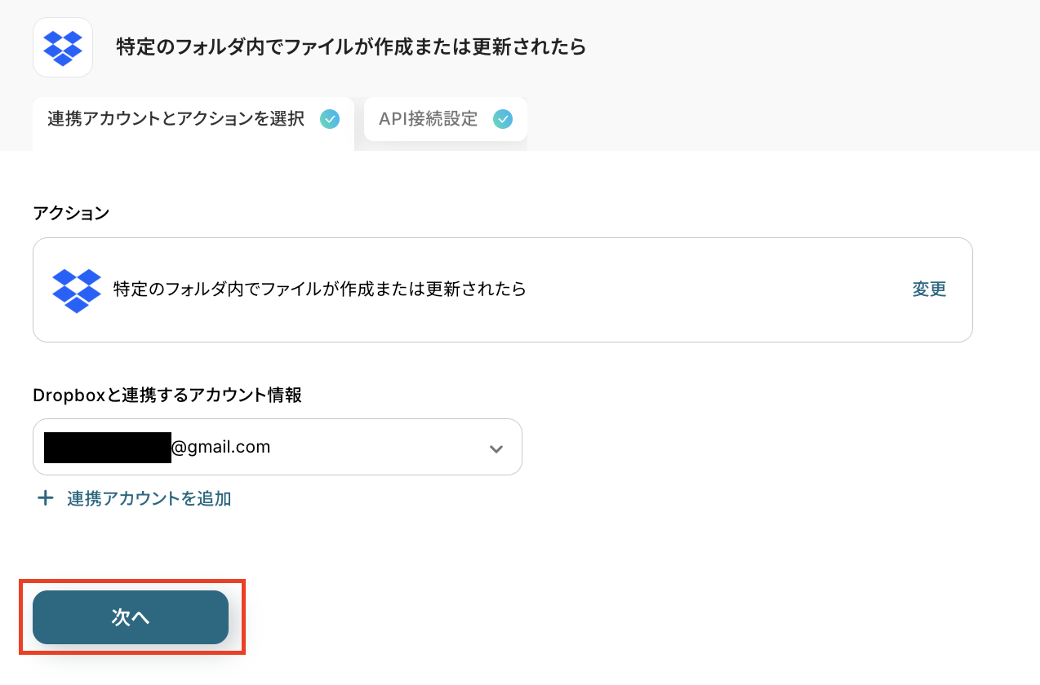
Task: Click the checkmark badge on 連携アカウントとアクションを選択 tab
Action: (330, 119)
